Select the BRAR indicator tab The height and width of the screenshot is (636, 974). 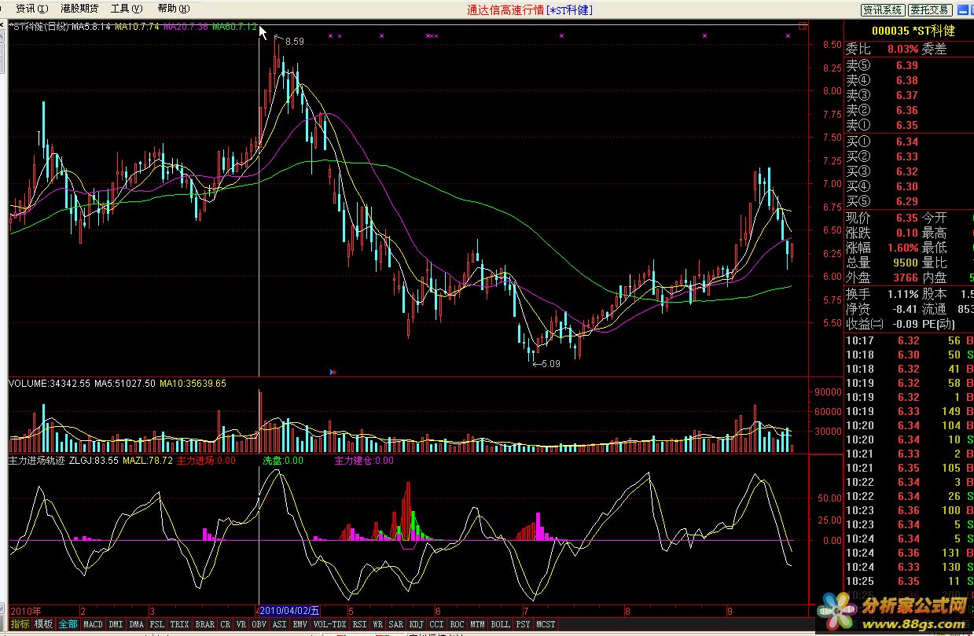(204, 624)
